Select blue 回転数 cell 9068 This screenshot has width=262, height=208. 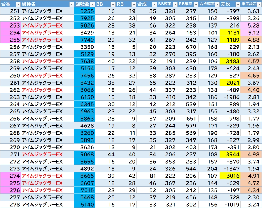click(85, 154)
